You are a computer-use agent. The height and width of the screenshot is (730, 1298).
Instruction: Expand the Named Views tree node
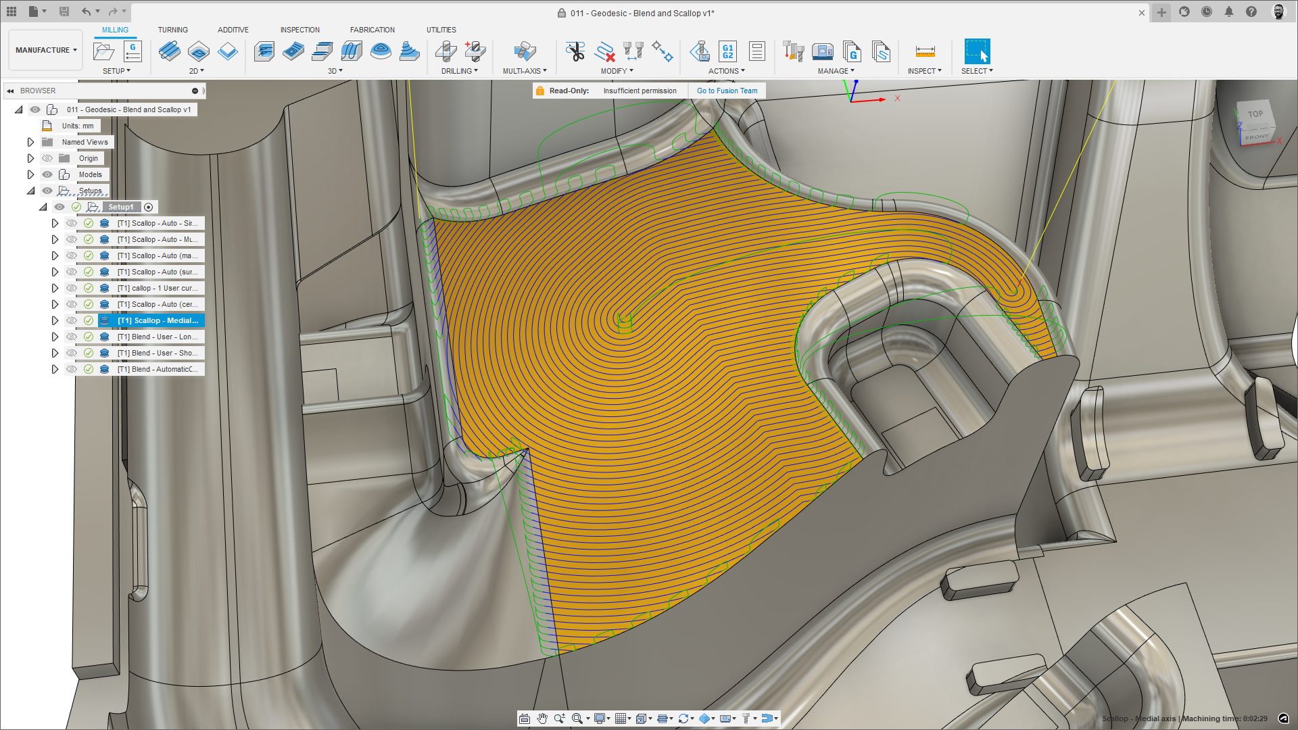pos(30,142)
